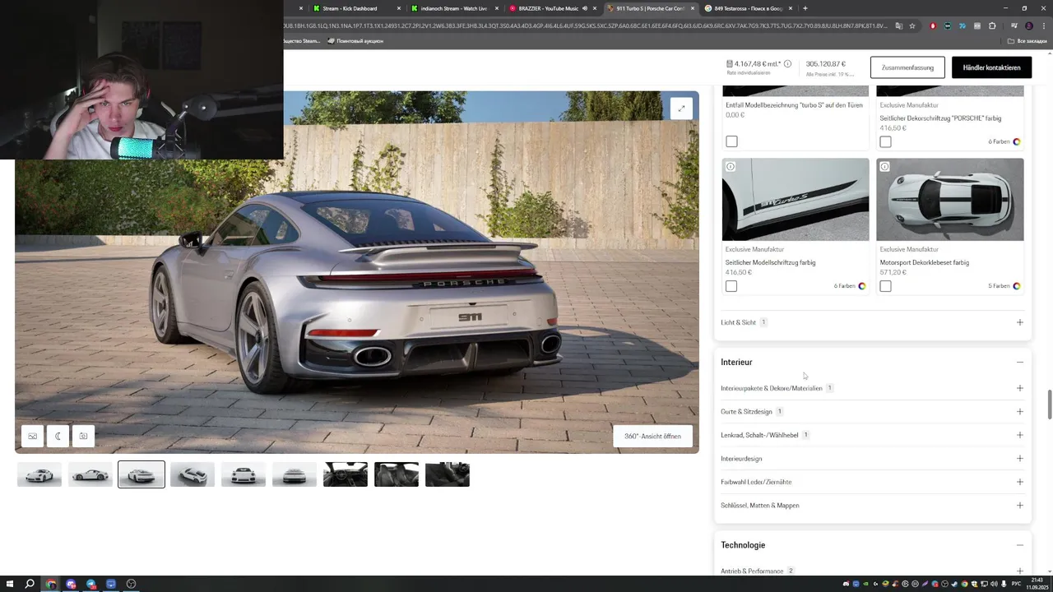Expand Lenkrad, Schalt-/Wählhebel options
Screen dimensions: 1053x592
pos(872,435)
